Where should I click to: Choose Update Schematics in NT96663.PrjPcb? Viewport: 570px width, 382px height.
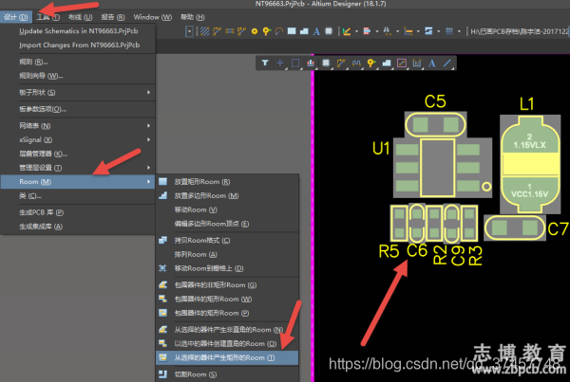point(78,31)
